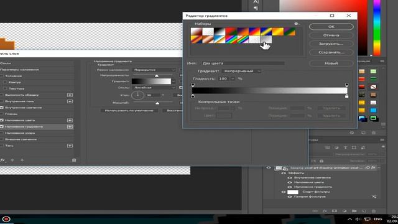Click plus icon beside Тень effect
398x224 pixels.
tap(70, 146)
